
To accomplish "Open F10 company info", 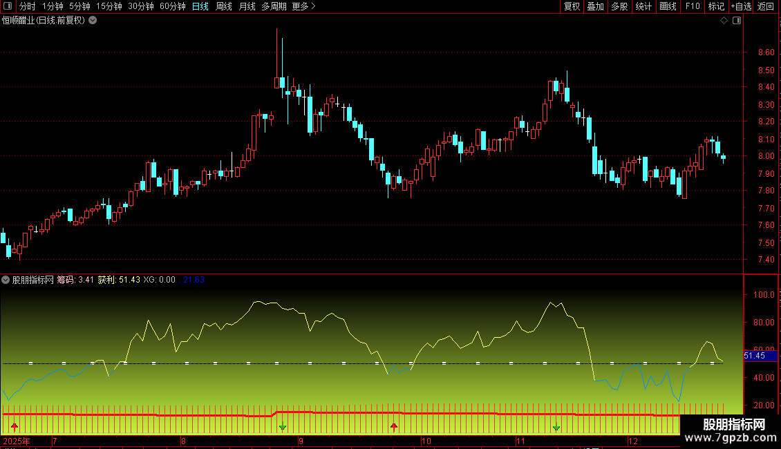I will click(693, 6).
